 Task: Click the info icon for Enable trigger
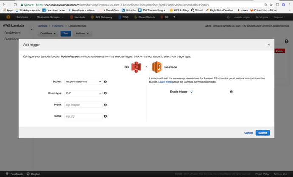[231, 92]
